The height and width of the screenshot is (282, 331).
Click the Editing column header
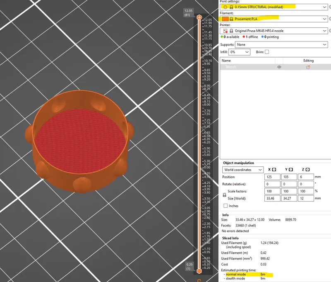tap(308, 61)
